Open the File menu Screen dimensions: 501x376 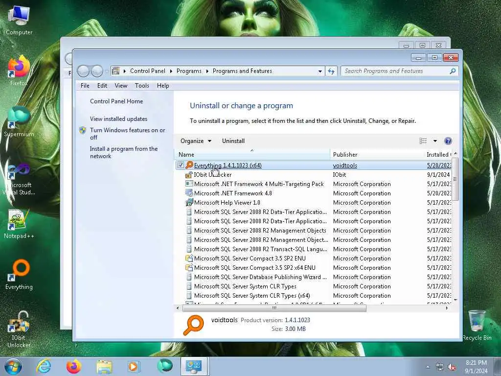85,86
